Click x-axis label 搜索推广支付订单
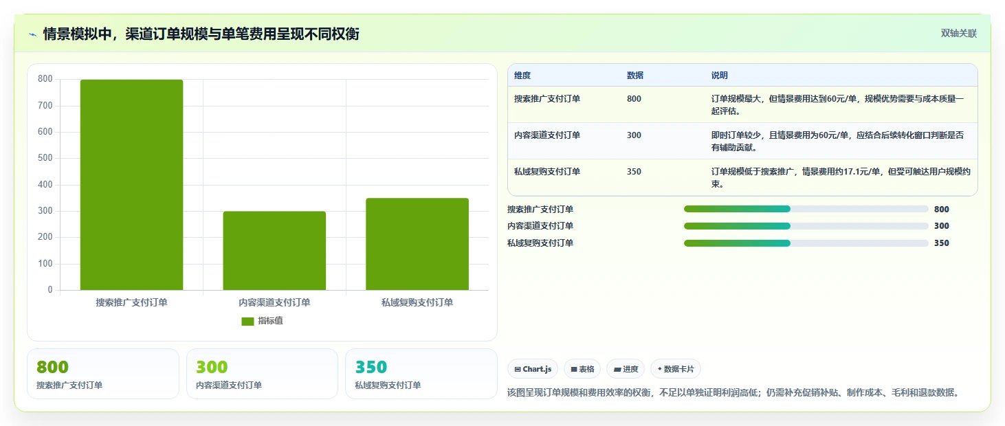 (131, 302)
